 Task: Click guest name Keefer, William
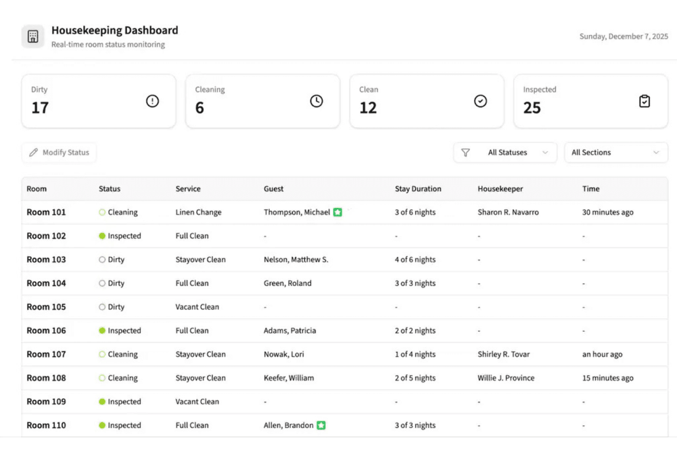[x=289, y=378]
